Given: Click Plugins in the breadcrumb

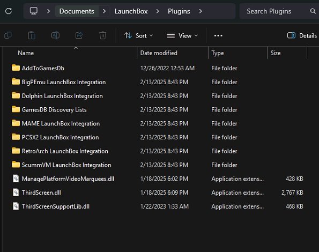Looking at the screenshot, I should pyautogui.click(x=179, y=11).
